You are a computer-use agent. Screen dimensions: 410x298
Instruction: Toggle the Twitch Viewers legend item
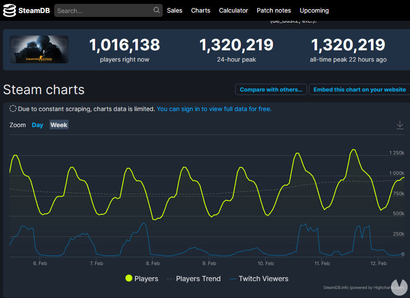pos(259,278)
